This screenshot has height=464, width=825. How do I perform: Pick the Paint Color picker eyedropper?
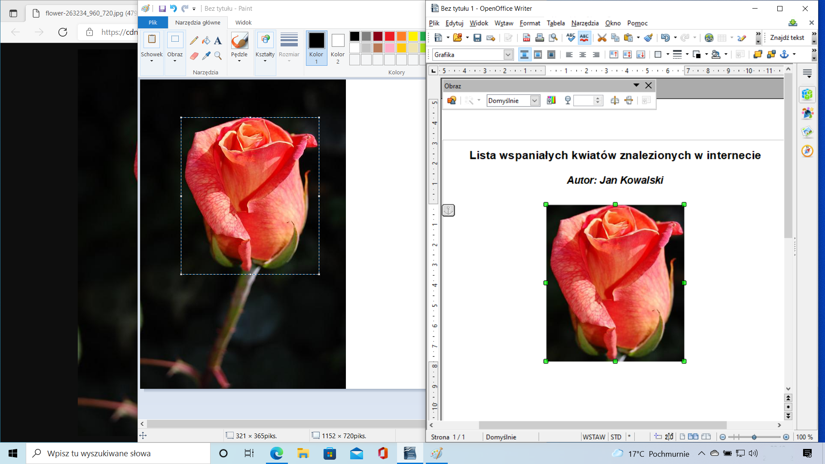click(206, 56)
